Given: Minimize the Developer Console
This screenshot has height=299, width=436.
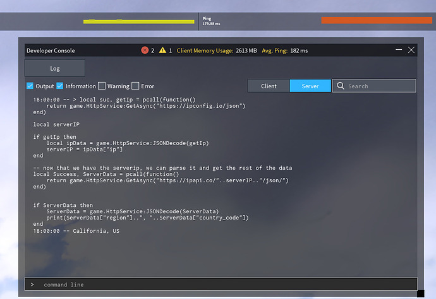Looking at the screenshot, I should [399, 50].
